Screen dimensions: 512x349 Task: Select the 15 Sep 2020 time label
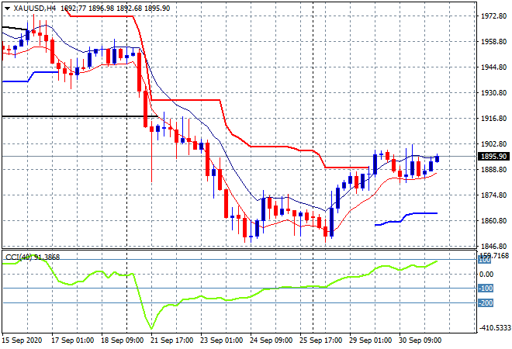[x=22, y=340]
